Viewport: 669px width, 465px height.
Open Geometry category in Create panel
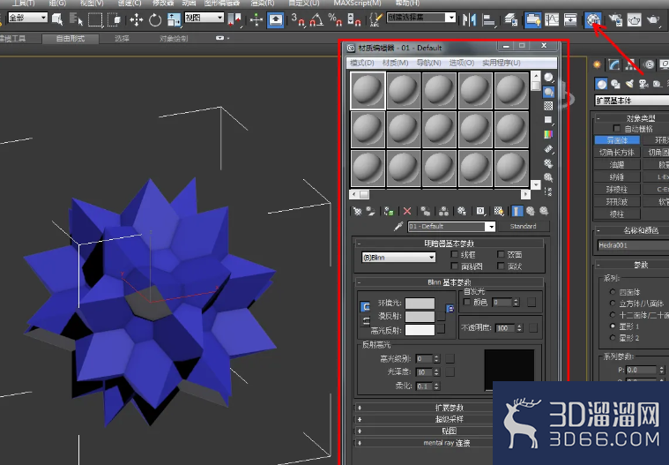click(601, 84)
